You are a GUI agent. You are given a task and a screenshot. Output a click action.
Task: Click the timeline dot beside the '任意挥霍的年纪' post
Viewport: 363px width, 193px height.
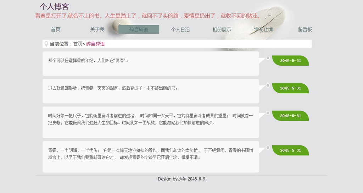(x=268, y=58)
